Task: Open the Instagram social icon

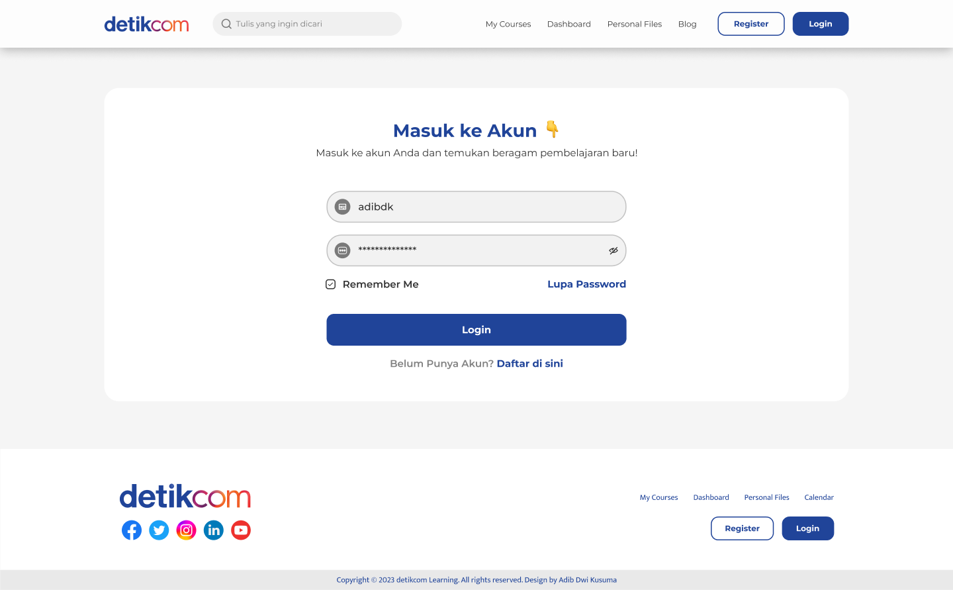Action: pyautogui.click(x=187, y=530)
